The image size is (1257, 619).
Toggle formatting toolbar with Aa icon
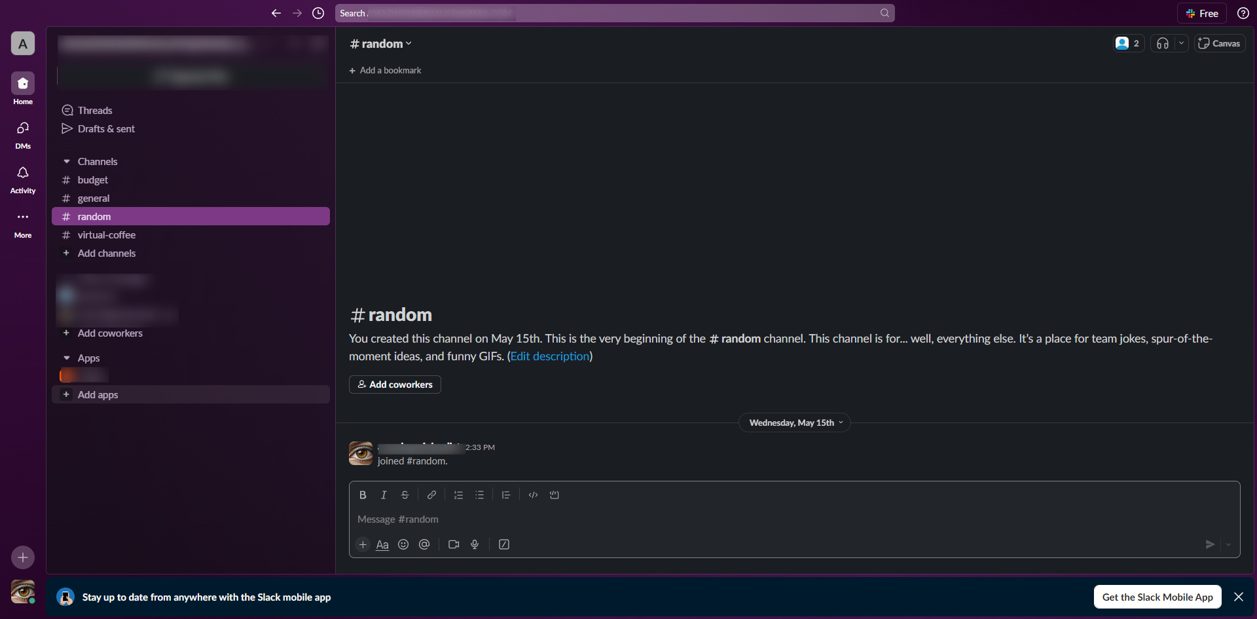tap(382, 544)
